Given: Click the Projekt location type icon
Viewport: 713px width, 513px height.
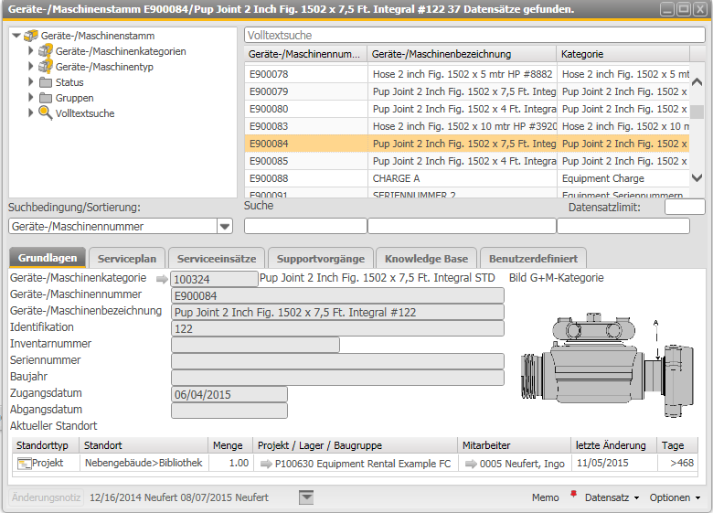Looking at the screenshot, I should click(24, 464).
